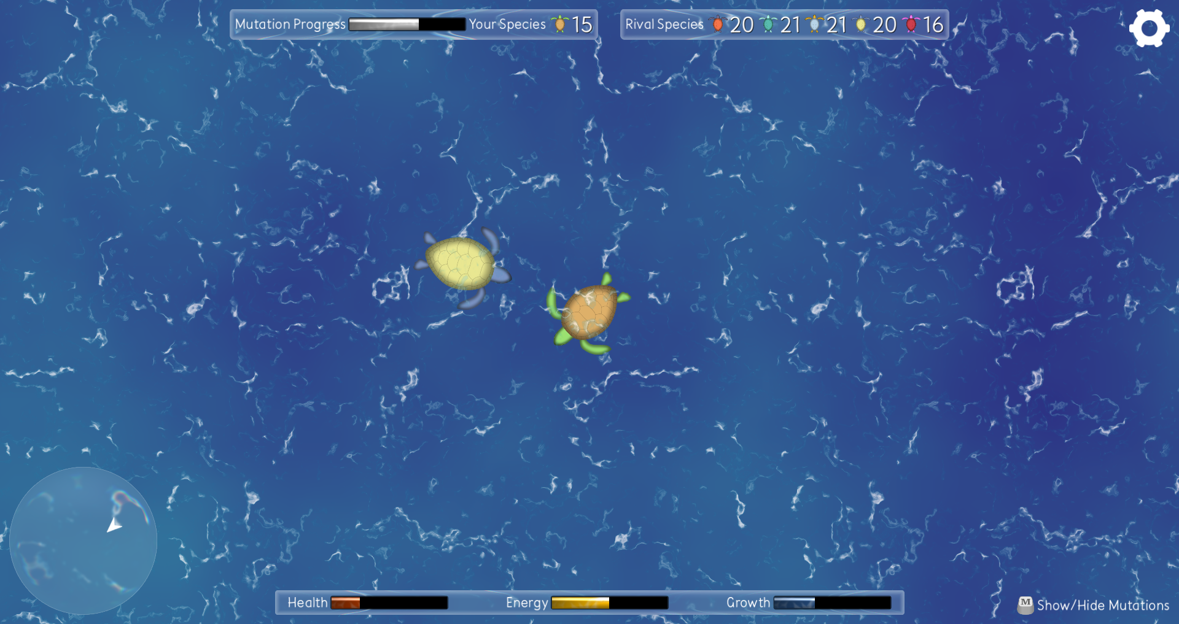Screen dimensions: 1179x624
Task: Click the Energy bar
Action: [x=610, y=603]
